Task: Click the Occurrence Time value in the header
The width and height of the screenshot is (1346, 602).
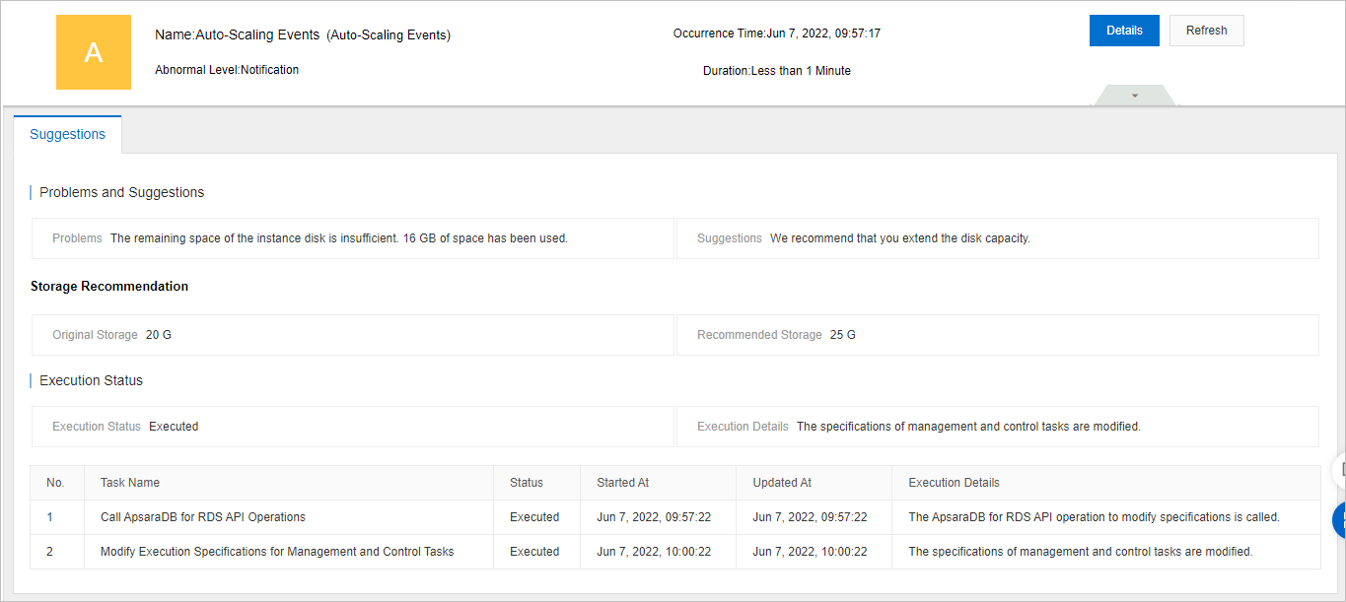Action: point(823,33)
